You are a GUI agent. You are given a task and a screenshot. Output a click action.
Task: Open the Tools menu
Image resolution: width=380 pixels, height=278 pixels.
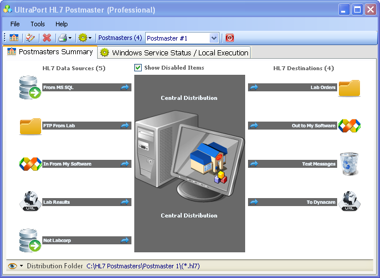[x=38, y=24]
